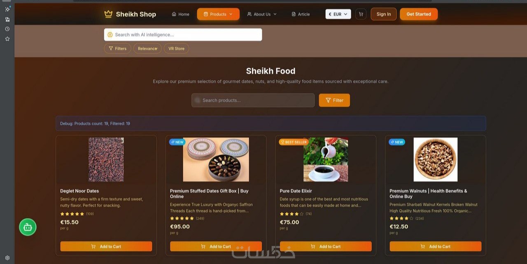Open the Pure Date Elixir product image

point(326,159)
